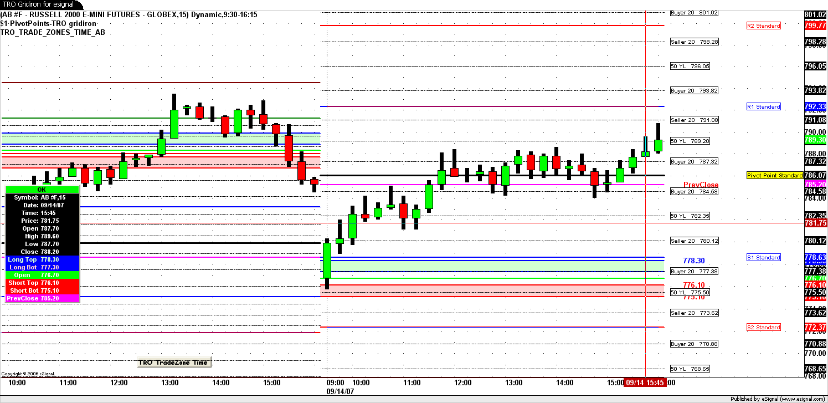Click the TRO TradeZone Time button
The height and width of the screenshot is (403, 828).
174,363
